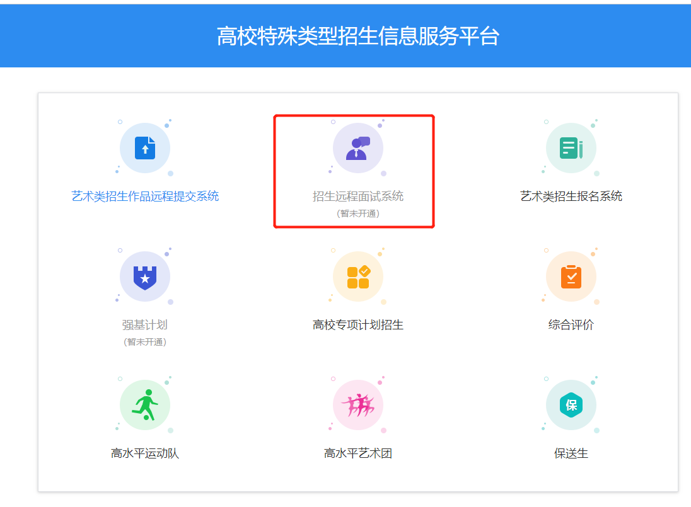Open the 高校专项计划招生 link
This screenshot has width=691, height=507.
358,325
